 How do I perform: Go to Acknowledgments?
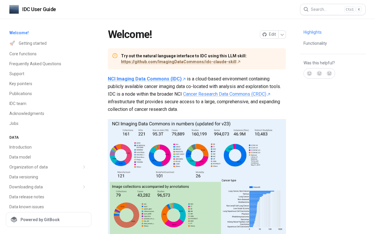click(x=27, y=113)
